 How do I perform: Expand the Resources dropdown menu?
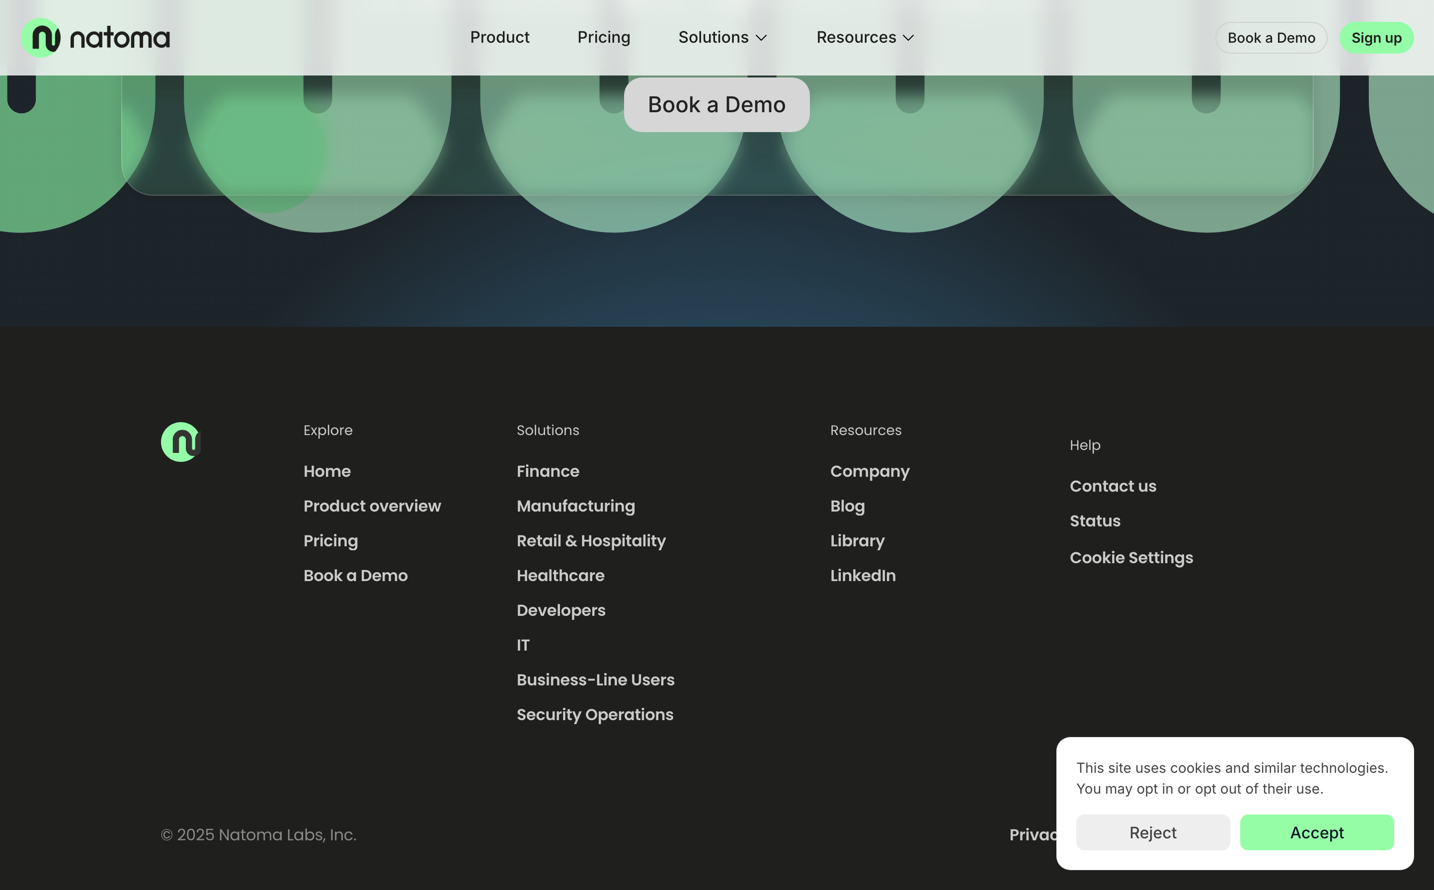[865, 38]
